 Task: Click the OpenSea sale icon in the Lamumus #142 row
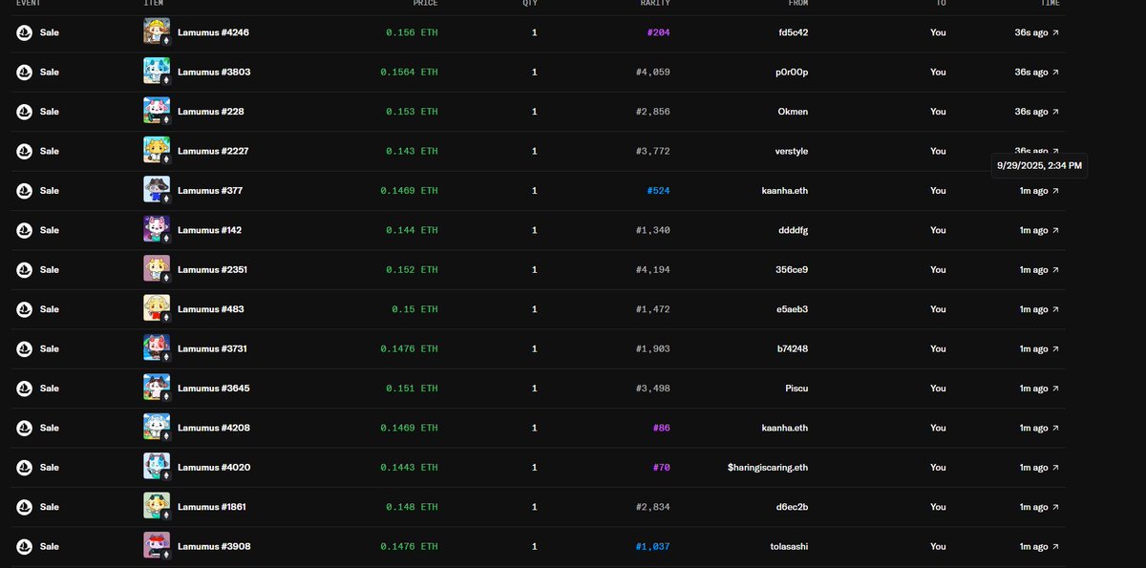point(25,230)
